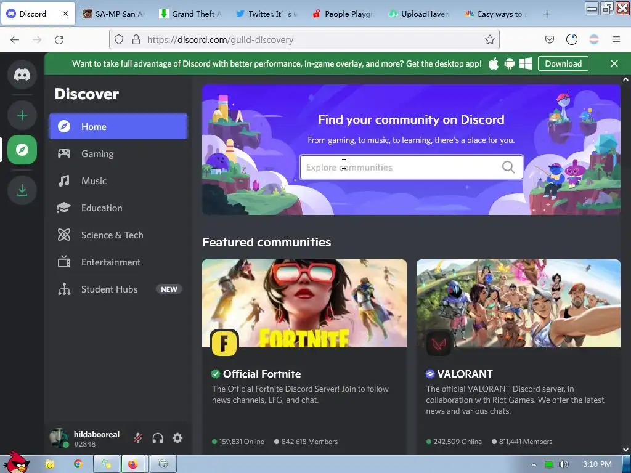Screen dimensions: 631x473
Task: Open Discord home direct messages icon
Action: point(22,75)
